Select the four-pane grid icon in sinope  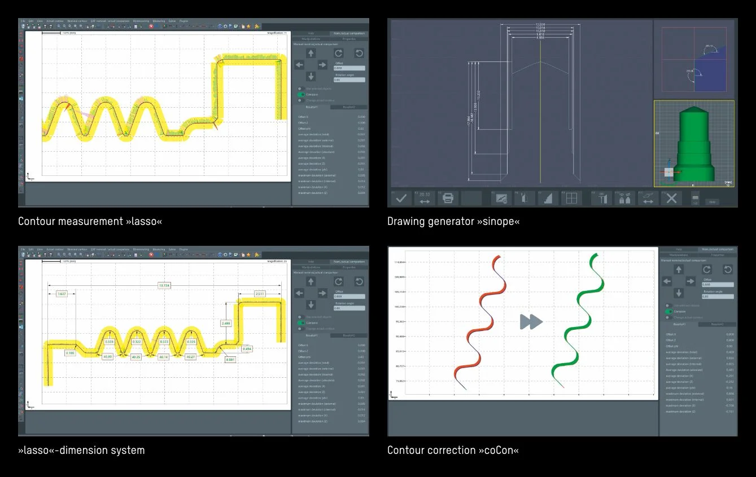point(571,198)
